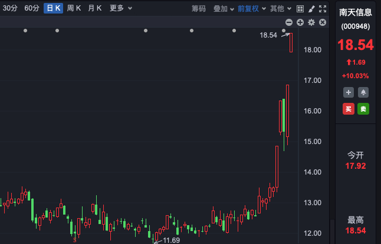This screenshot has height=244, width=381.
Task: Click the red S signal marker on chart
Action: [75, 240]
